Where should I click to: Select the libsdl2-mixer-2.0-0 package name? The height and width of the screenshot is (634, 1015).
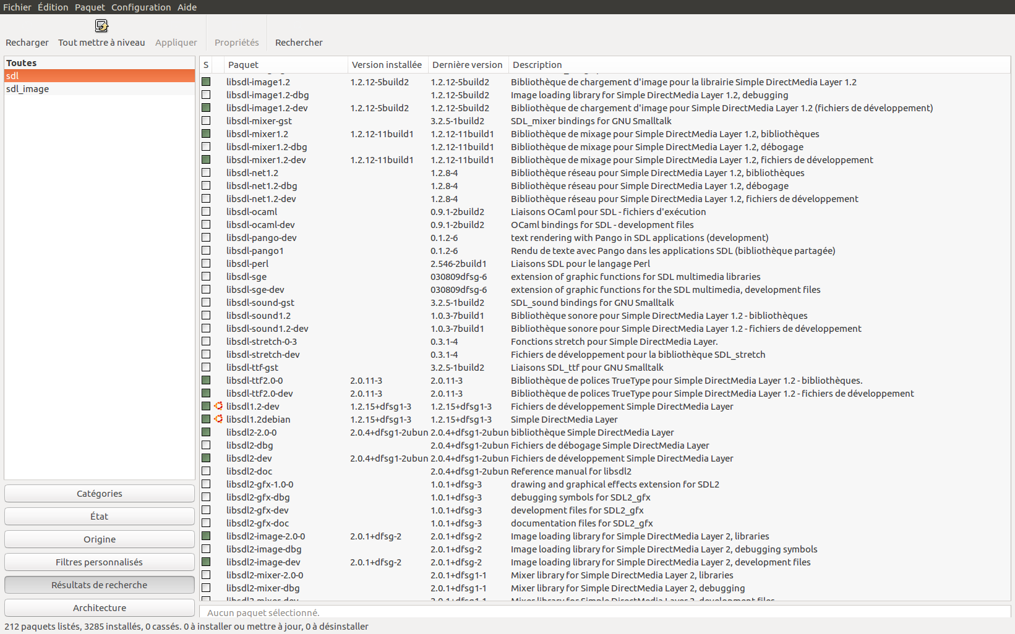tap(265, 575)
